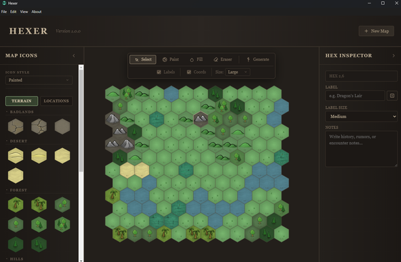Click the icon button beside label field

pyautogui.click(x=392, y=96)
